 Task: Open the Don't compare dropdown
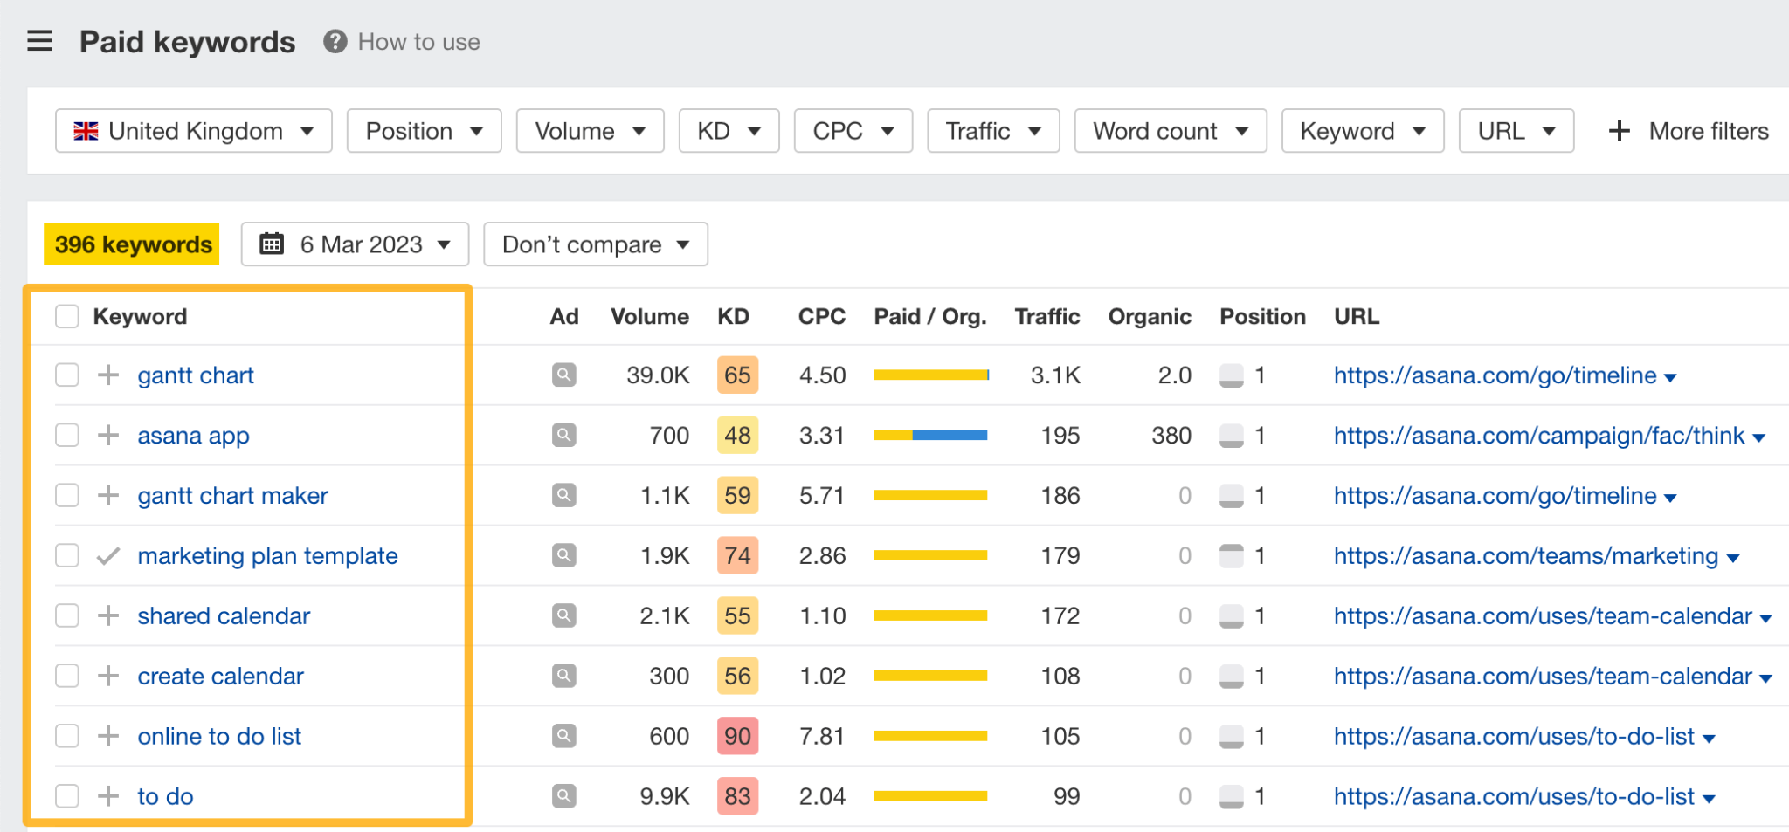pyautogui.click(x=595, y=244)
